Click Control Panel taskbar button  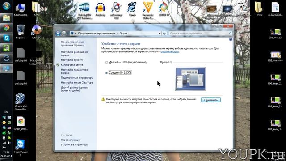pyautogui.click(x=6, y=68)
